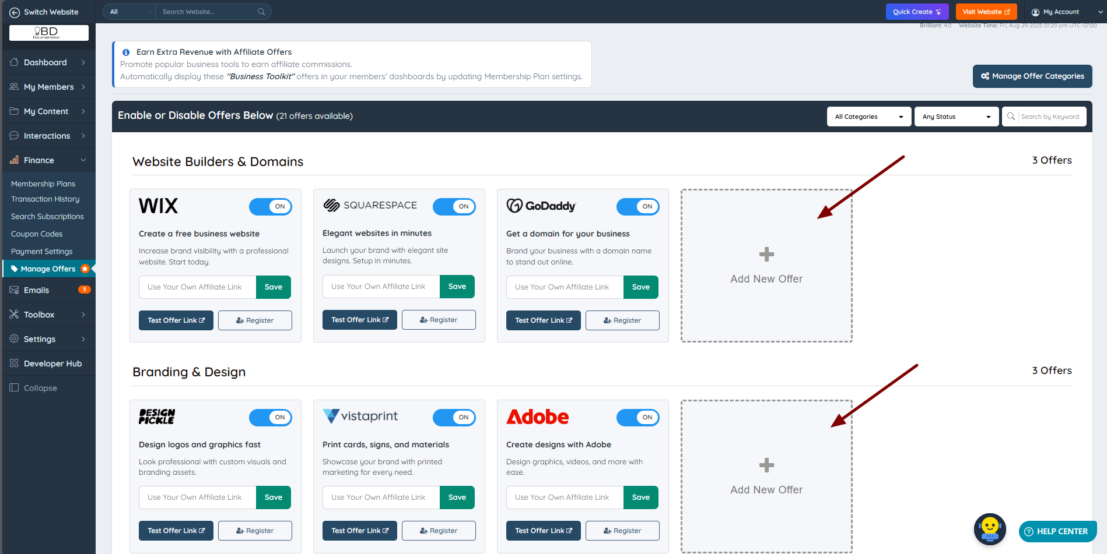Click the Design Pickle logo
This screenshot has width=1107, height=554.
(x=157, y=416)
